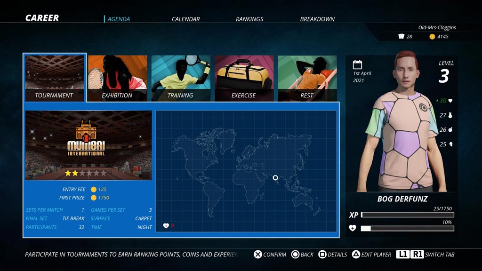The width and height of the screenshot is (482, 271).
Task: Open the Breakdown tab
Action: (x=317, y=19)
